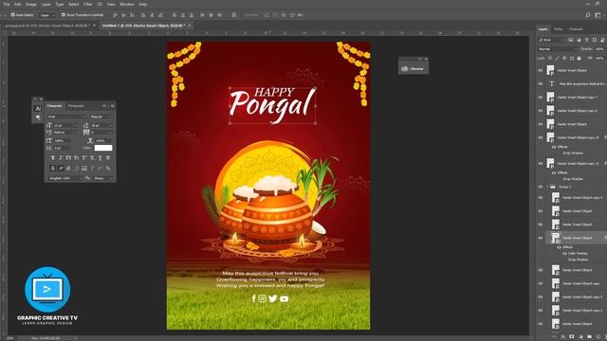Apply Small Caps text style
This screenshot has width=607, height=341.
tap(76, 158)
